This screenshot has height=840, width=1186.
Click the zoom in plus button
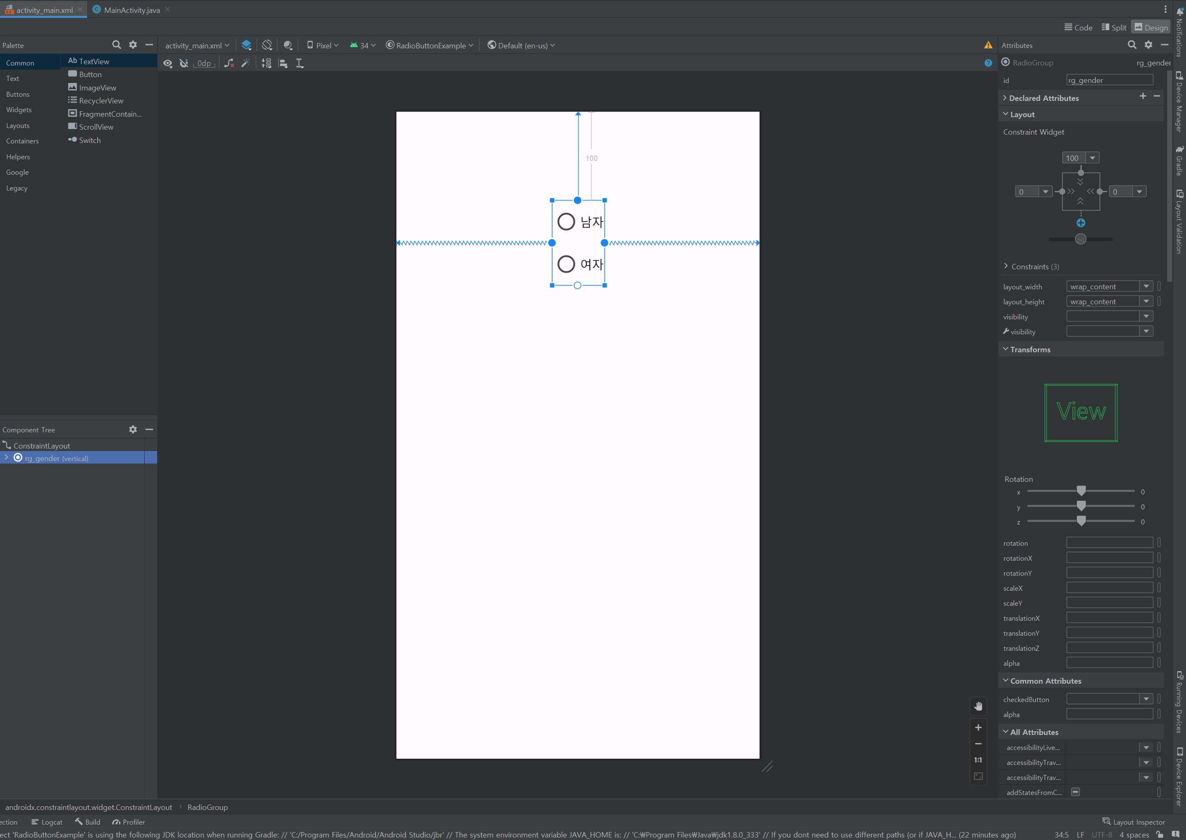[978, 728]
